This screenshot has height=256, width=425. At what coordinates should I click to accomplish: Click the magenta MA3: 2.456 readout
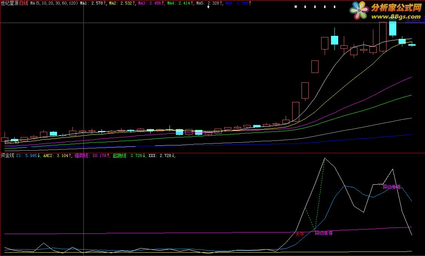point(149,3)
